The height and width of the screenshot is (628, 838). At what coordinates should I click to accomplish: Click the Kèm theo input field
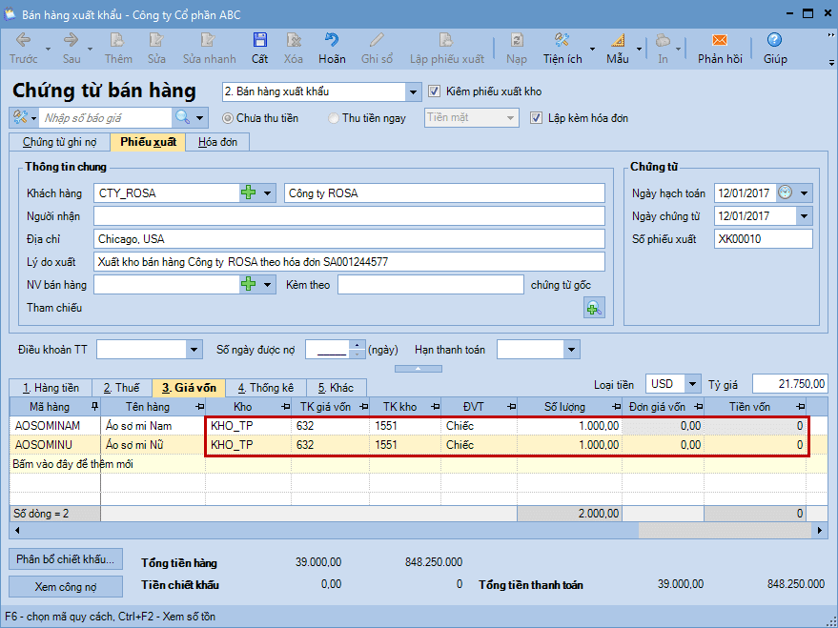tap(431, 285)
